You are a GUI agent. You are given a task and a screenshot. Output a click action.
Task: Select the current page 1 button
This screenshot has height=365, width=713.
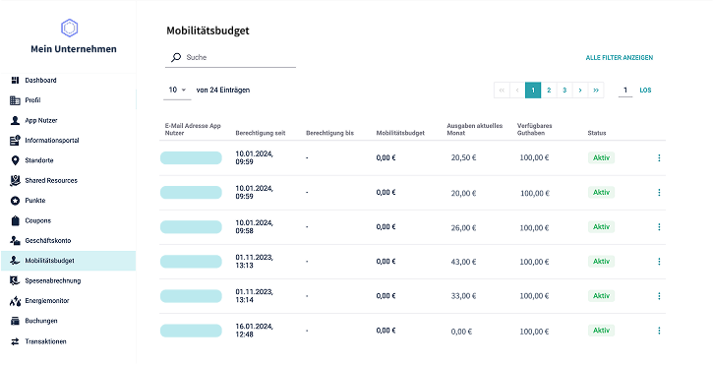533,91
